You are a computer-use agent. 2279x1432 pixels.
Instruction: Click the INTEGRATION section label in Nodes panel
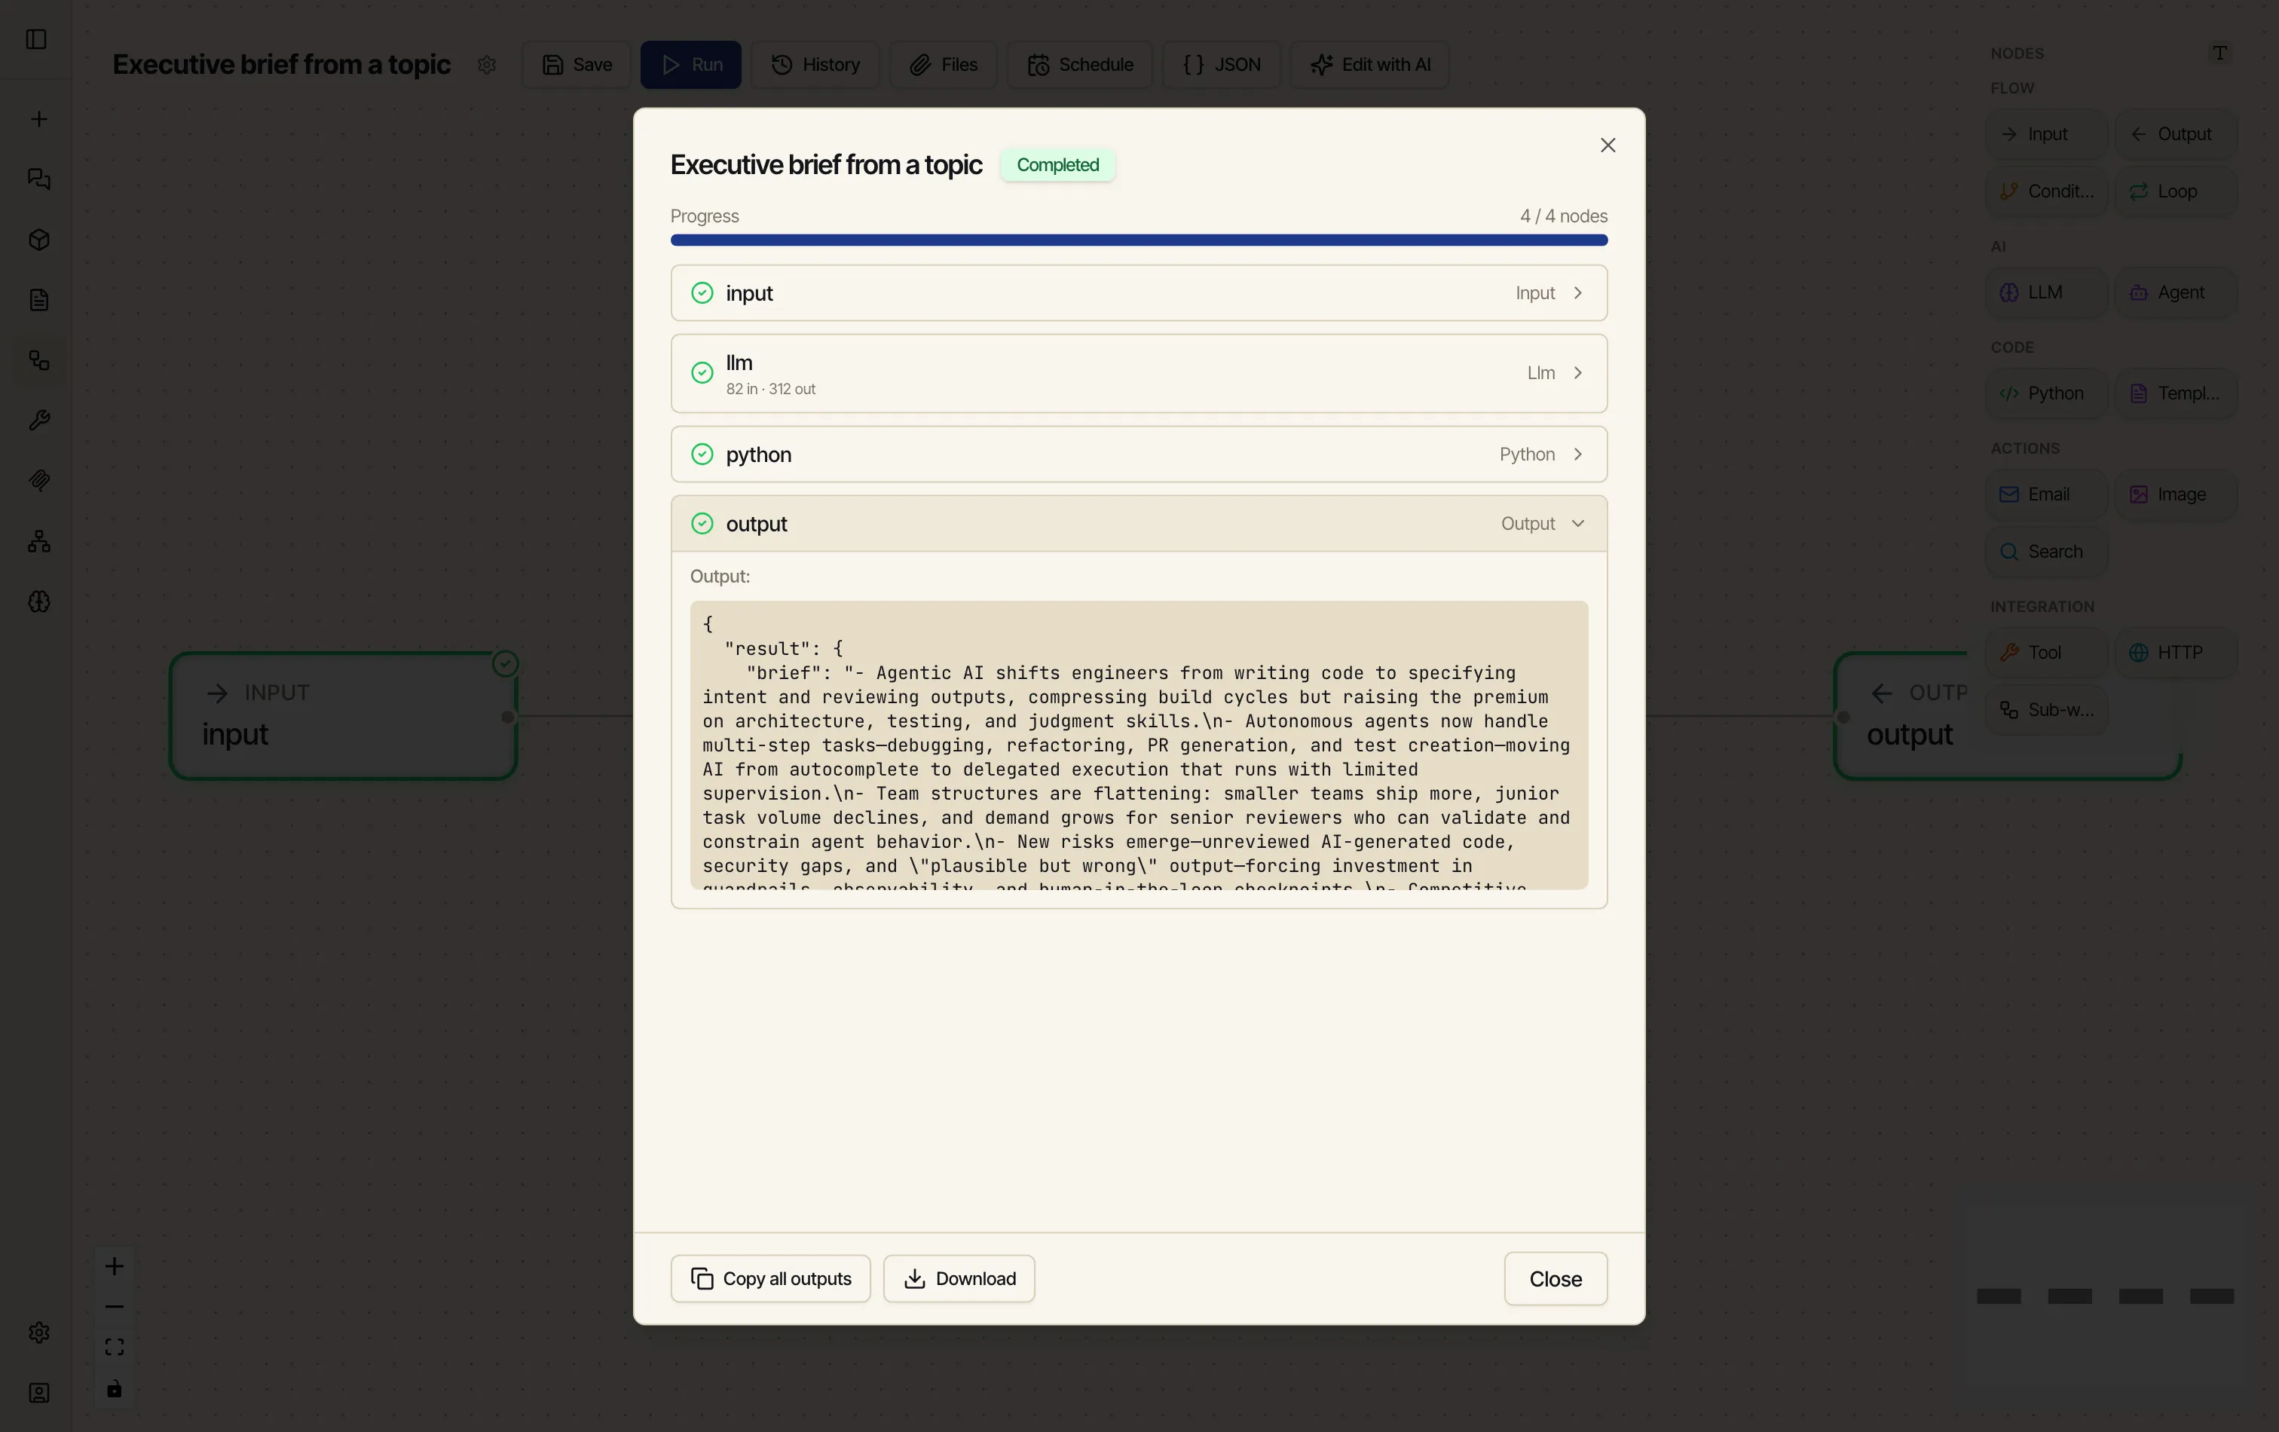click(2042, 607)
